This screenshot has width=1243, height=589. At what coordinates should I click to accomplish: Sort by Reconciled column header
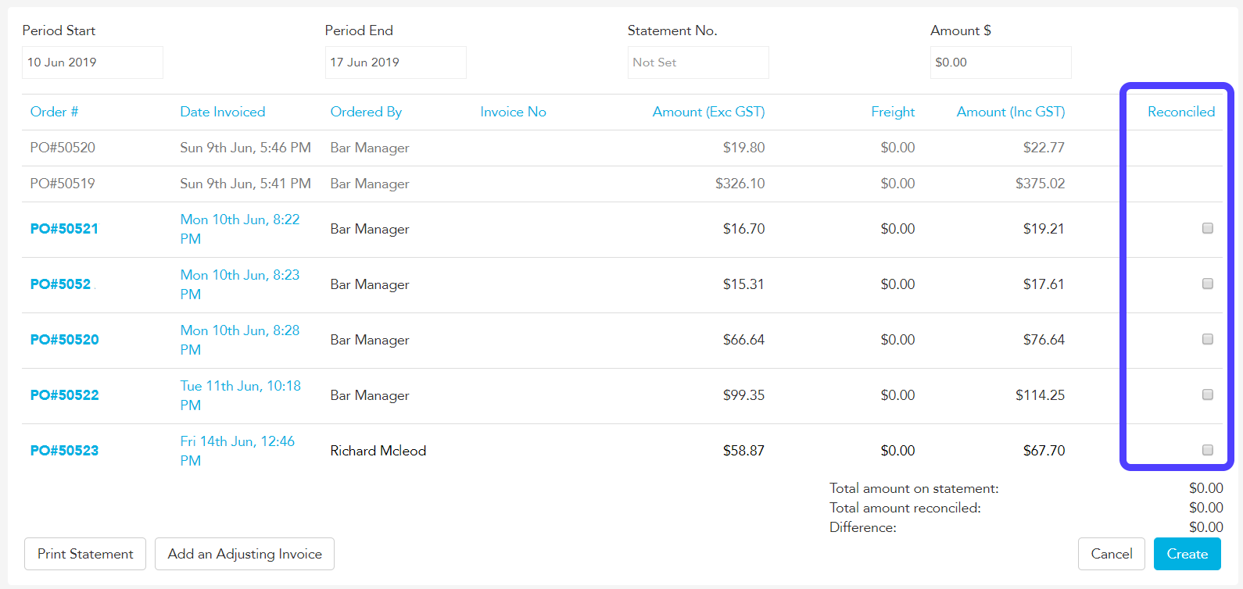1181,112
